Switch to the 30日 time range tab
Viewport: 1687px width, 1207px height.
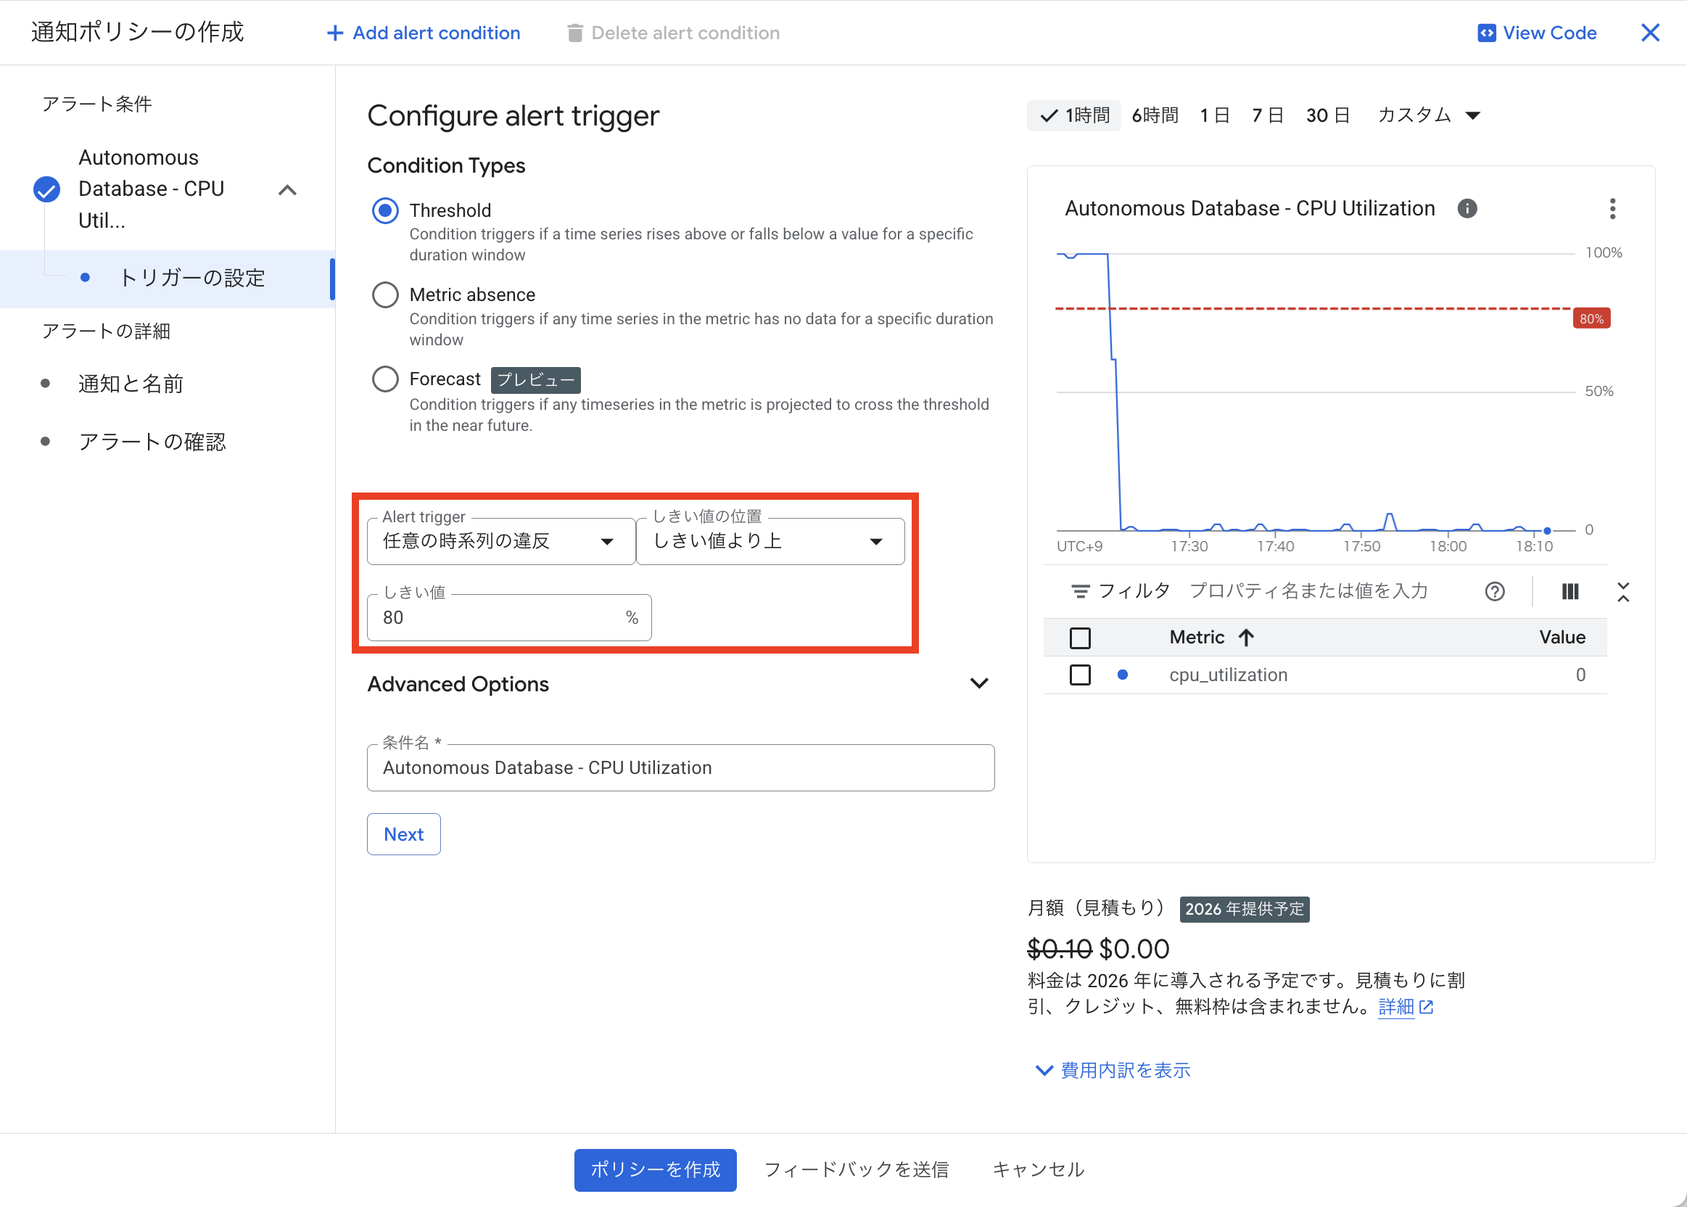(x=1328, y=115)
